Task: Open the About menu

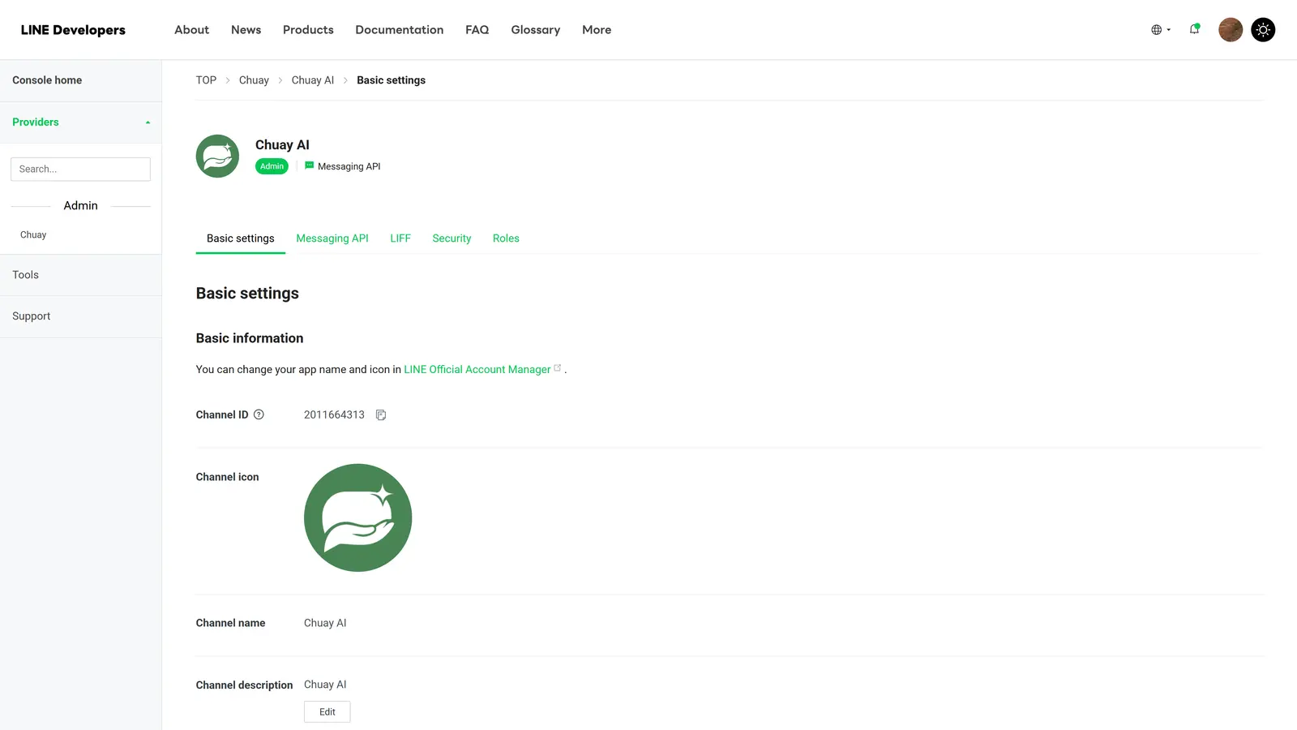Action: click(191, 30)
